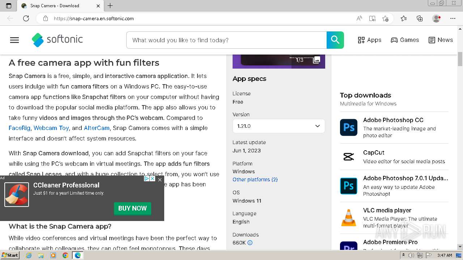Image resolution: width=463 pixels, height=260 pixels.
Task: Open Adobe Photoshop 7.0.1 Update title
Action: (405, 178)
